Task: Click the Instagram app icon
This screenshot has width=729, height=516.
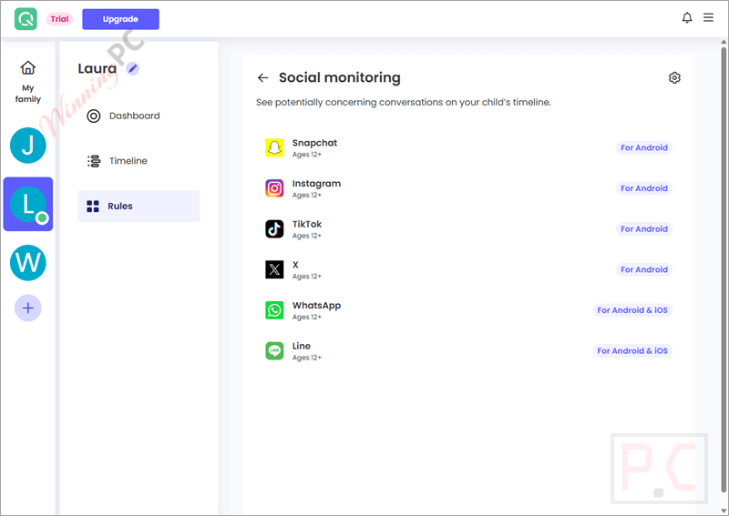Action: click(x=274, y=188)
